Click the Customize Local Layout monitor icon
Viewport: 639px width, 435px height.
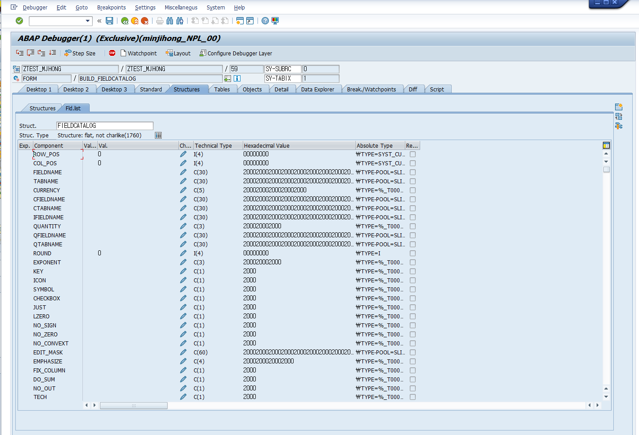(x=275, y=21)
